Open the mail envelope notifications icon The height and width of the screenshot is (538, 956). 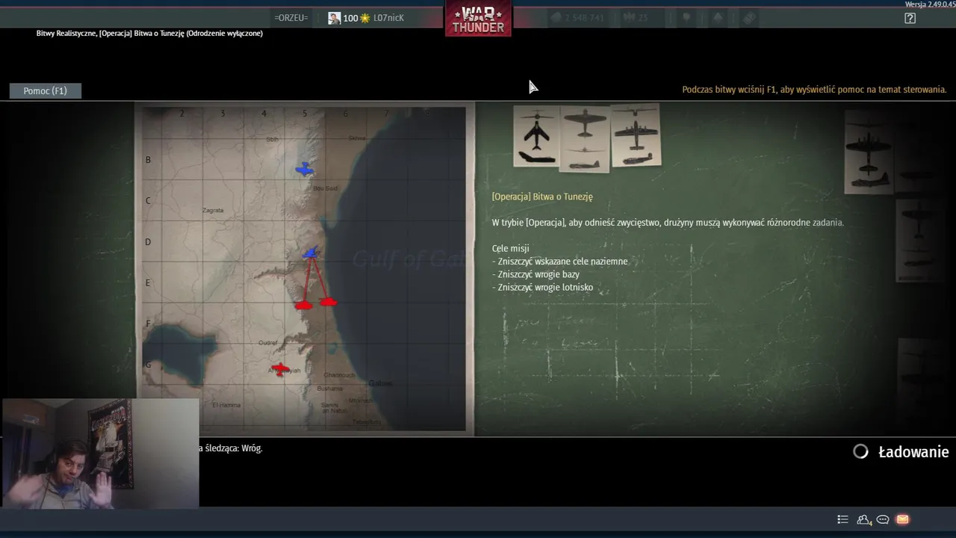click(902, 519)
